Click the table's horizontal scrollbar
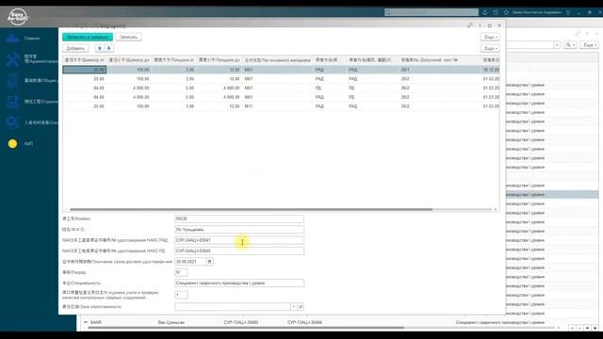The width and height of the screenshot is (603, 339). click(252, 209)
